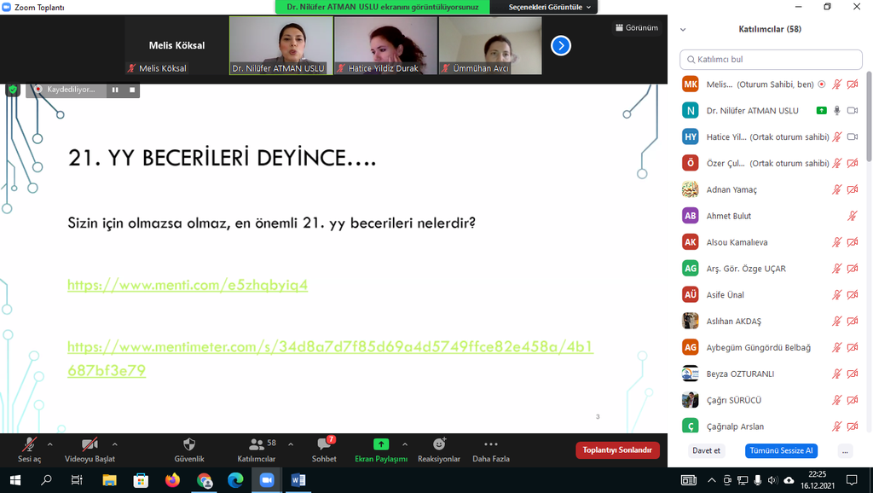Click the Tümünü Sessize Al button

(780, 450)
